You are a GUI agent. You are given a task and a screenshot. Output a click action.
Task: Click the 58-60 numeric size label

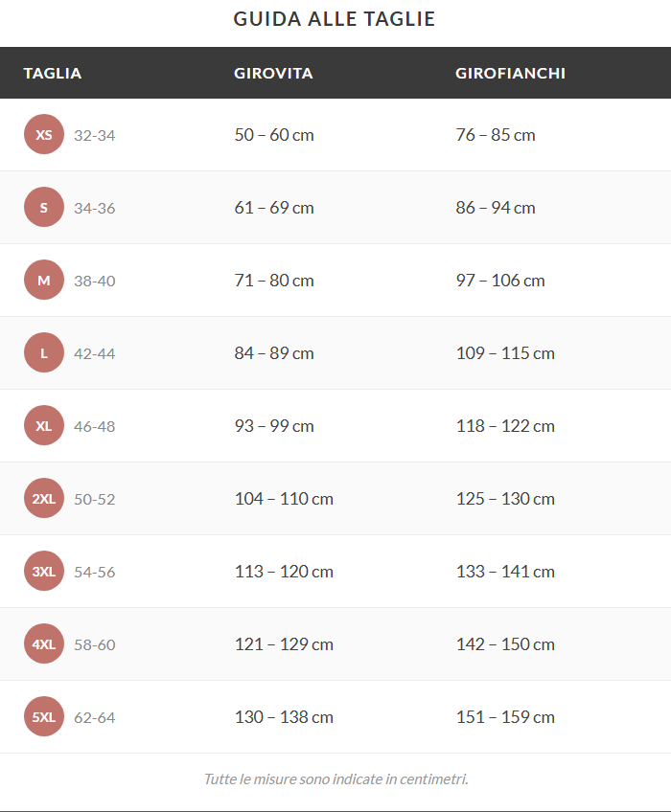coord(94,644)
